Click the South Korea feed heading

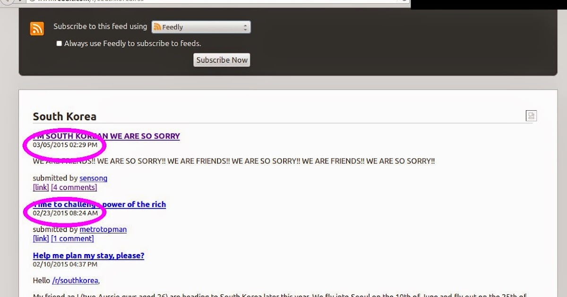pos(65,116)
